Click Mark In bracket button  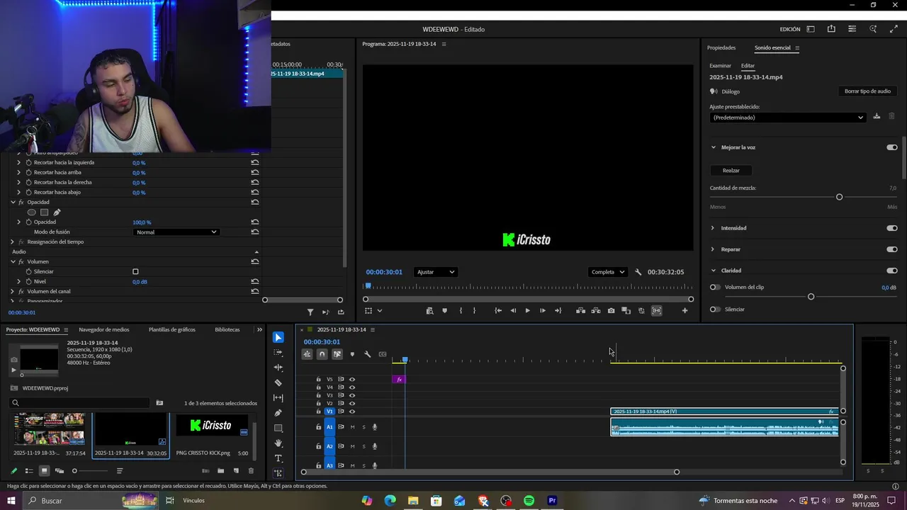click(461, 311)
